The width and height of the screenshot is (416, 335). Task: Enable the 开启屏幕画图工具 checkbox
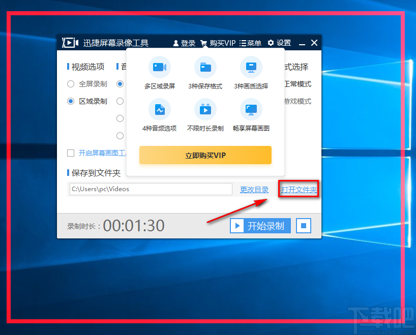point(71,153)
